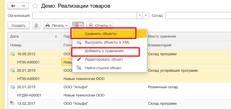Choose Найти ссылки объект menu item

(x=109, y=68)
